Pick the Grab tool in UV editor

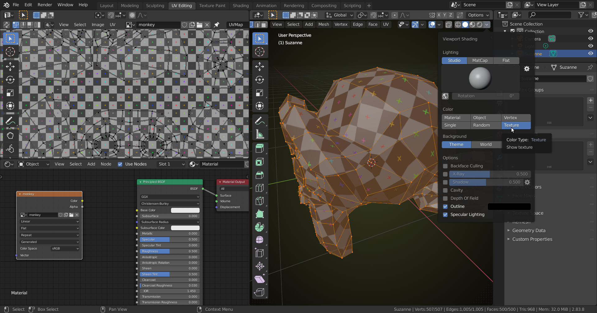(x=10, y=135)
